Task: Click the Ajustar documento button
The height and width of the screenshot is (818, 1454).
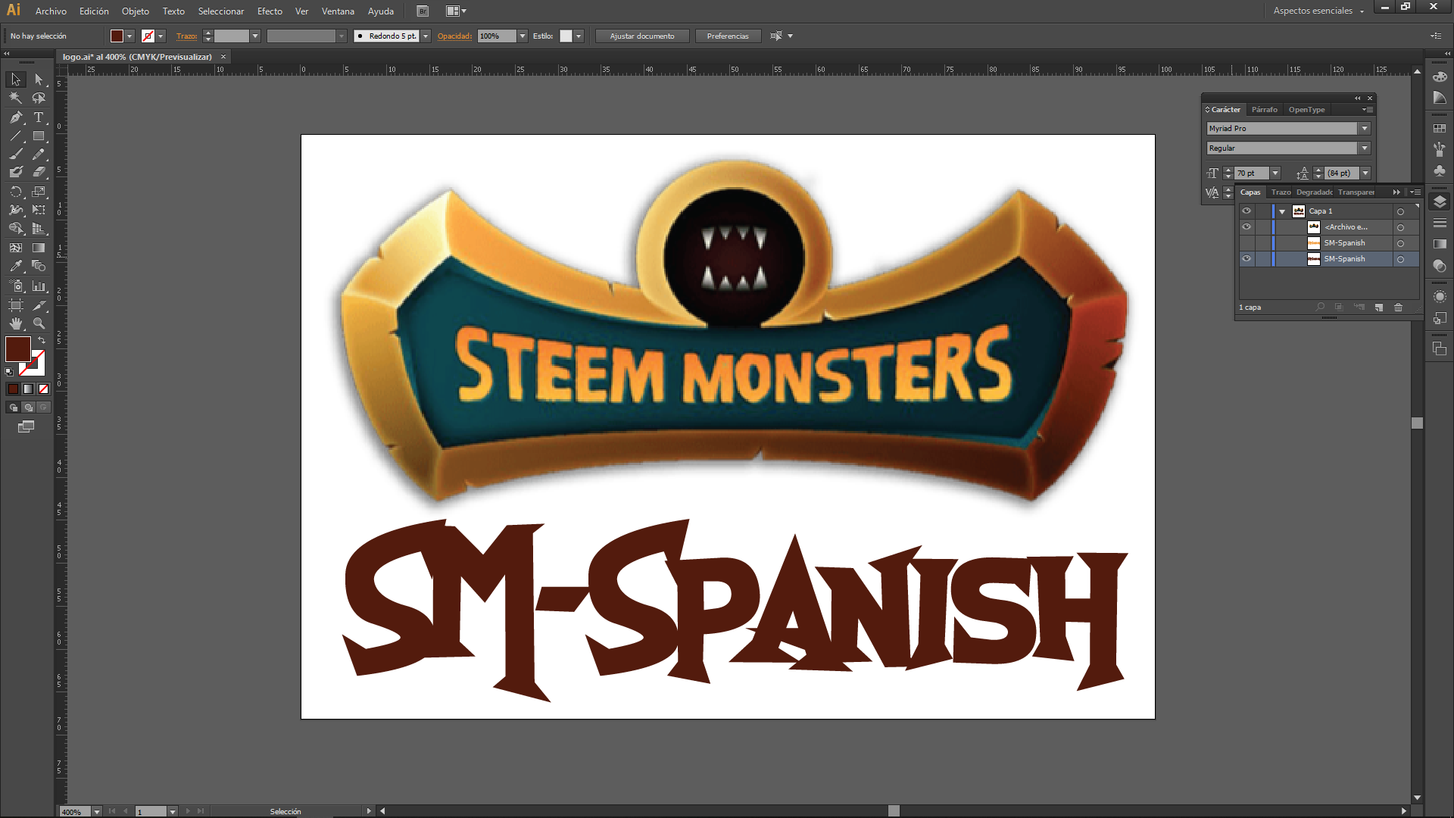Action: (642, 36)
